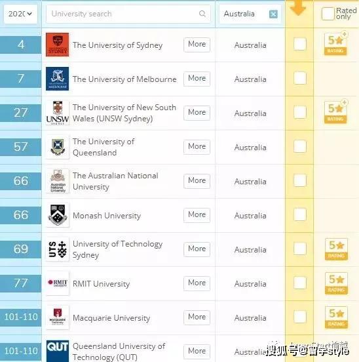Open Macquarie University link
The width and height of the screenshot is (359, 362).
coord(111,318)
